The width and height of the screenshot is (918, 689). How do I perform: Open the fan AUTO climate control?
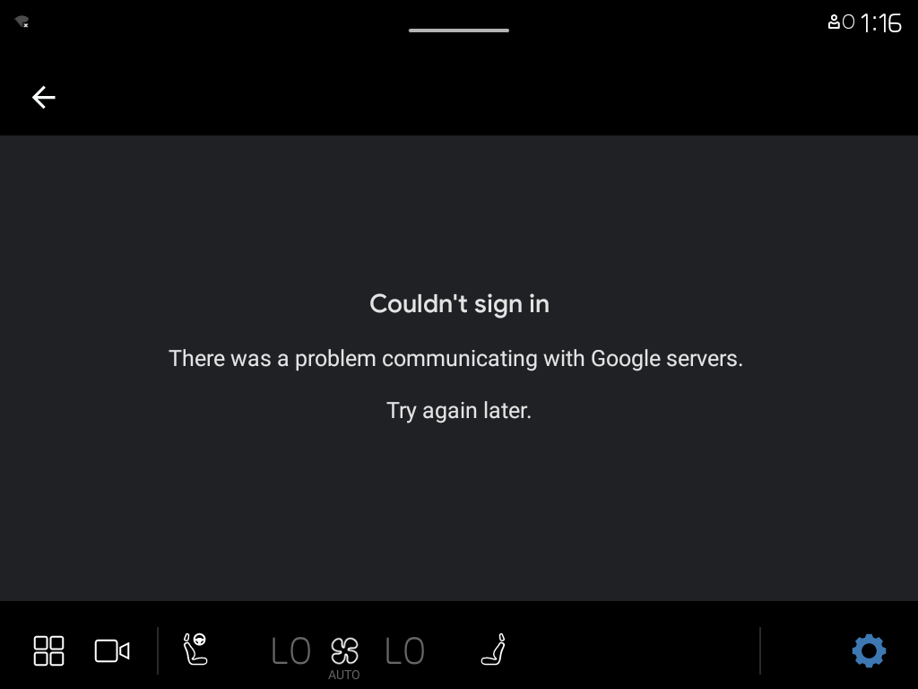click(x=344, y=651)
